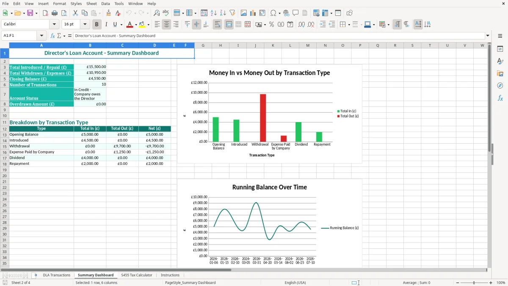This screenshot has width=508, height=286.
Task: Increase indent
Action: [x=323, y=25]
